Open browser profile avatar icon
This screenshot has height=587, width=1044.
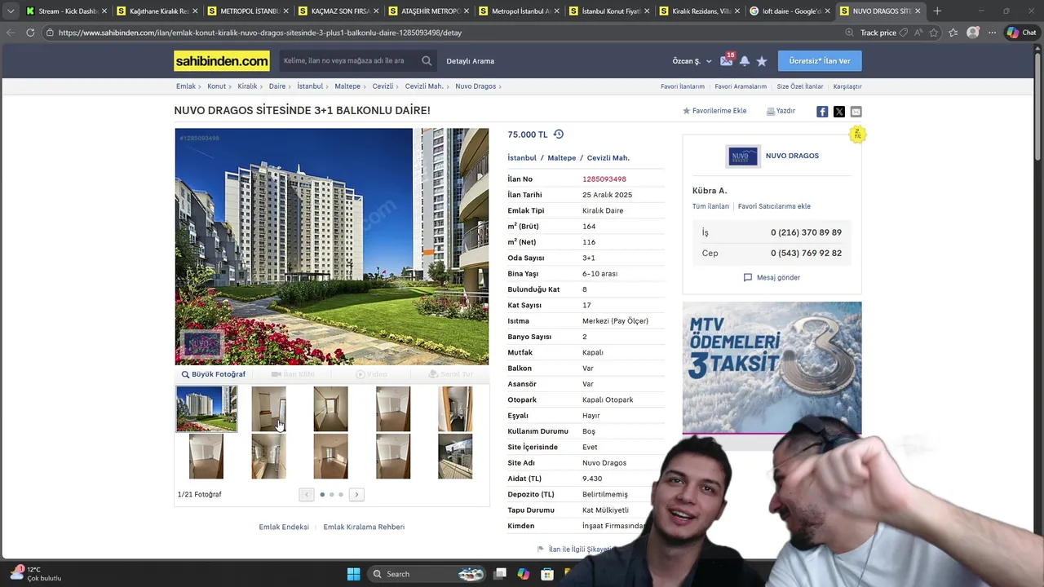(972, 33)
